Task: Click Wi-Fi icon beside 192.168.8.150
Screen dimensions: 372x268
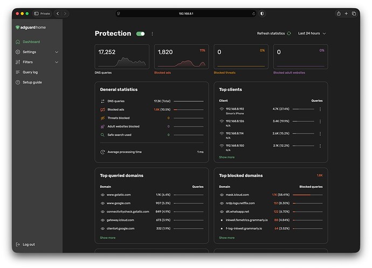Action: (222, 146)
